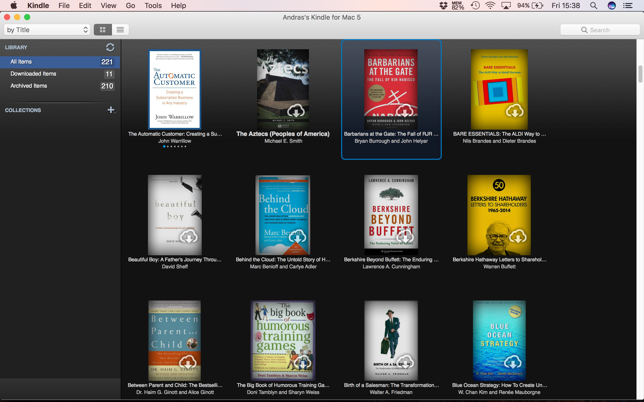The height and width of the screenshot is (402, 644).
Task: Download Between Parent and Child via cloud icon
Action: point(188,362)
